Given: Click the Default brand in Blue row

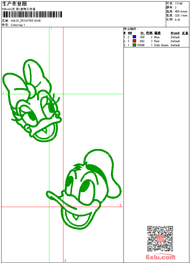Looking at the screenshot, I should [x=175, y=37].
